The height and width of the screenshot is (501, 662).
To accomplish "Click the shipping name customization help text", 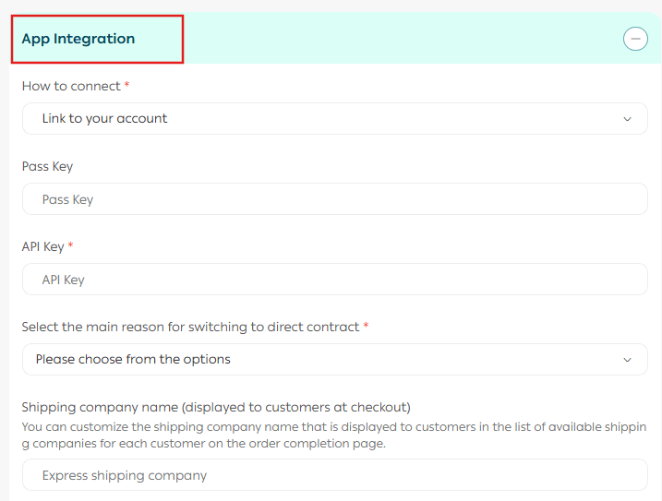I will click(x=332, y=435).
